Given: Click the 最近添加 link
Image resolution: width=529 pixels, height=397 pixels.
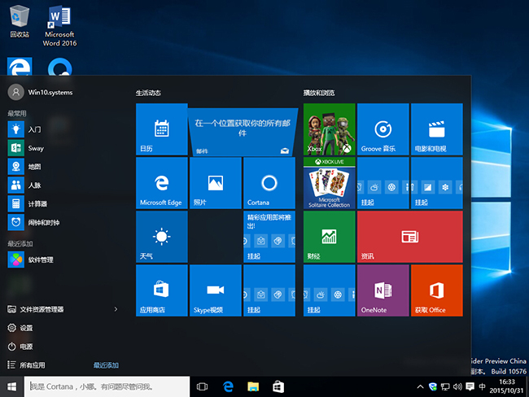Looking at the screenshot, I should pos(106,365).
